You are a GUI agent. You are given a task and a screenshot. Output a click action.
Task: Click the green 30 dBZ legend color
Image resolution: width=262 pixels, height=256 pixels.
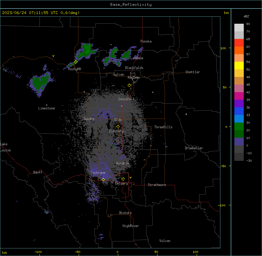(x=239, y=126)
